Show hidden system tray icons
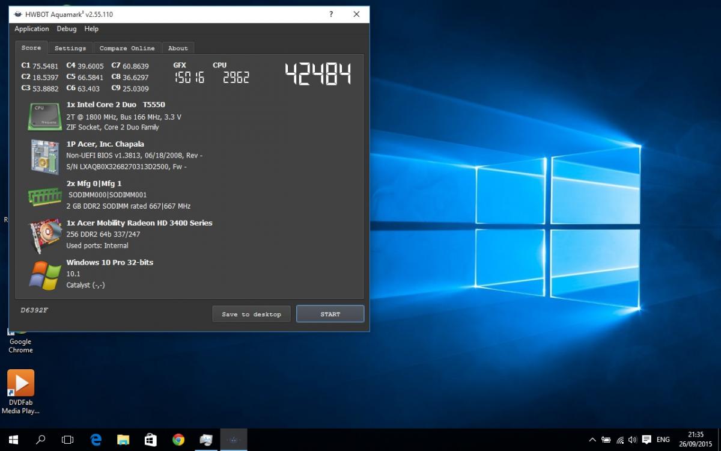 point(592,440)
